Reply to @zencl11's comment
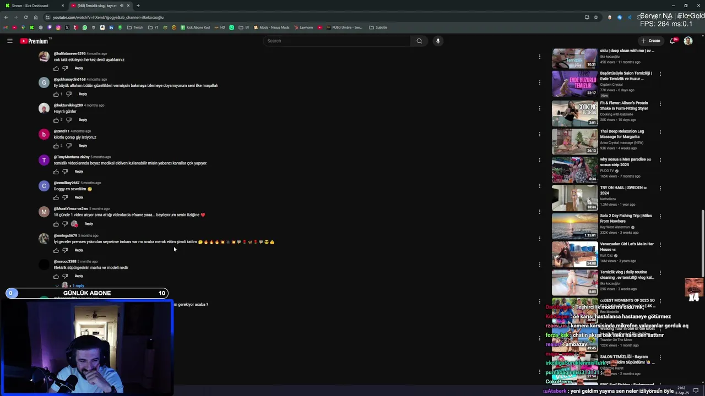This screenshot has height=396, width=705. [x=83, y=146]
